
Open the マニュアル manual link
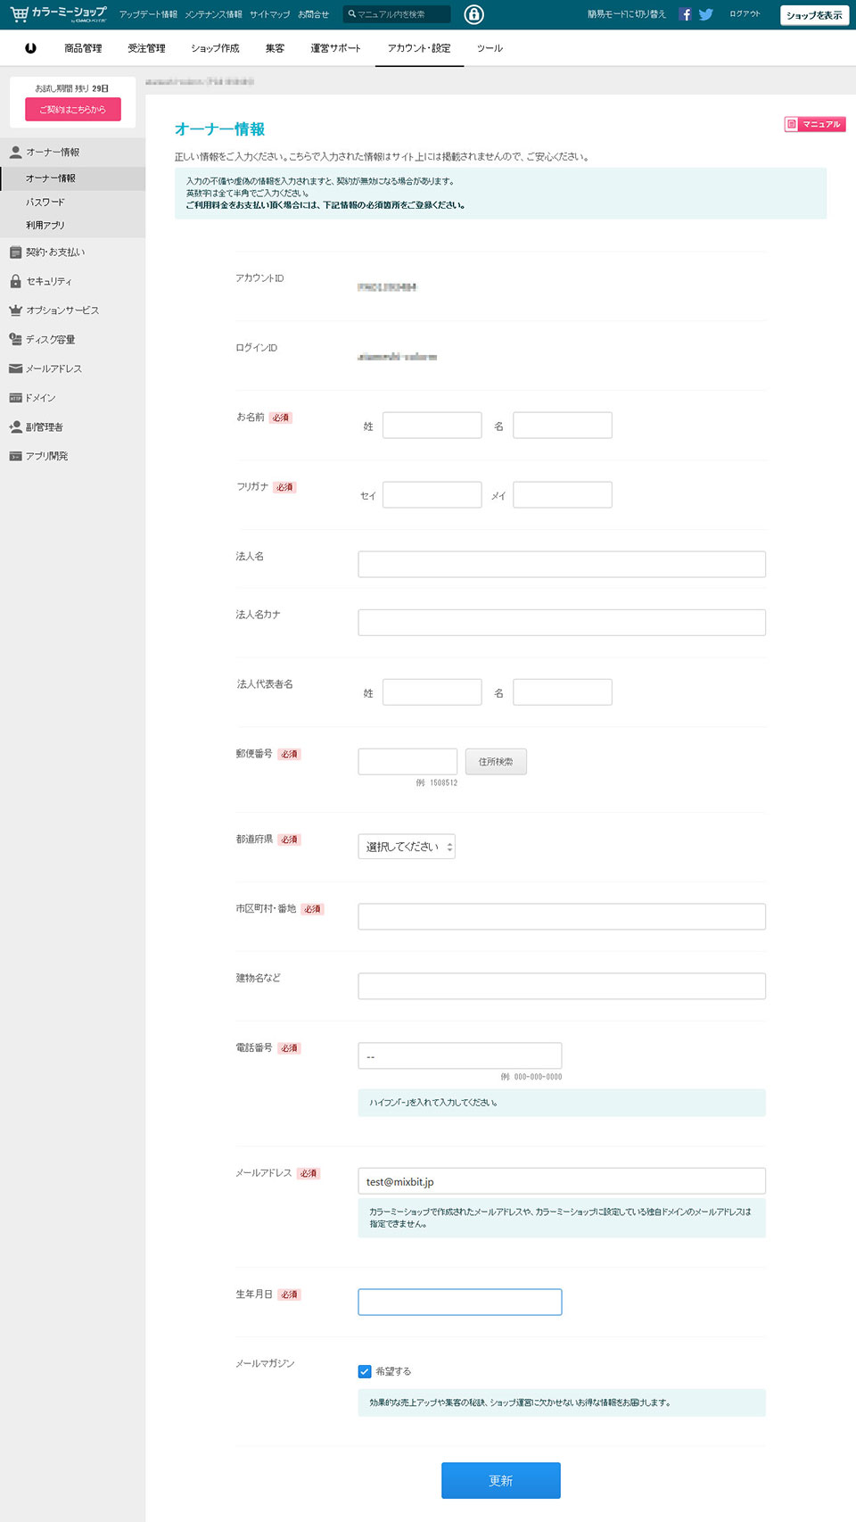click(x=814, y=124)
